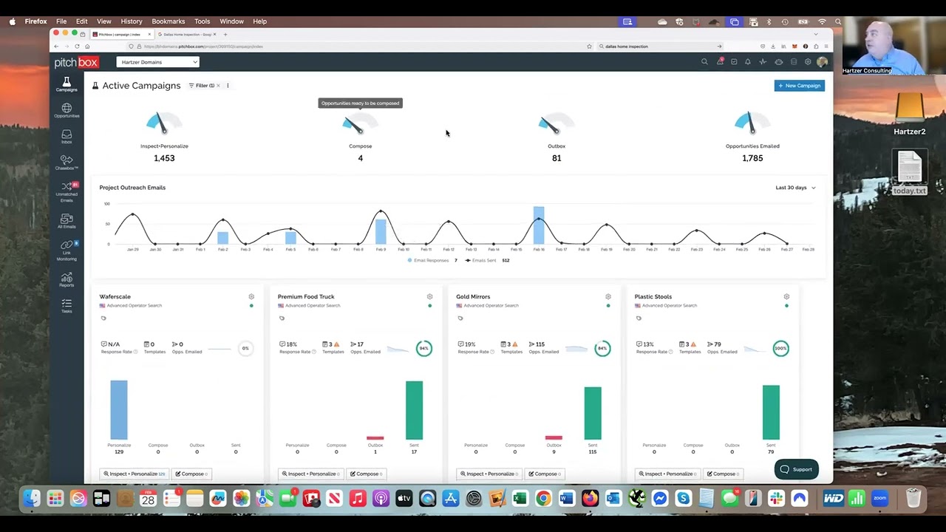This screenshot has height=532, width=946.
Task: Click the search icon in Pitchbox header
Action: (704, 62)
